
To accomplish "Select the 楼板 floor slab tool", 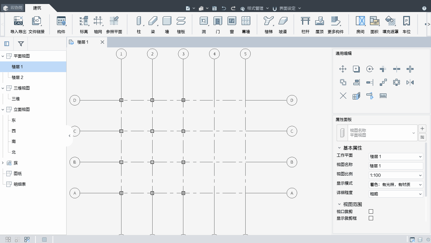I will point(181,24).
